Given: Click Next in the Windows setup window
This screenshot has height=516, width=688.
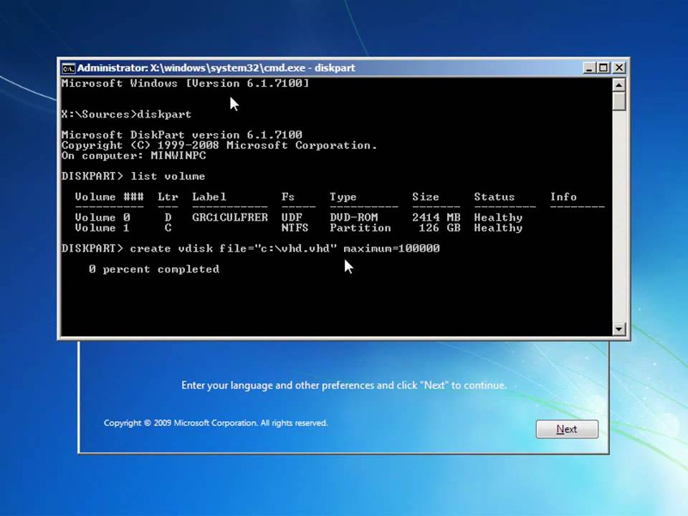Looking at the screenshot, I should coord(567,429).
